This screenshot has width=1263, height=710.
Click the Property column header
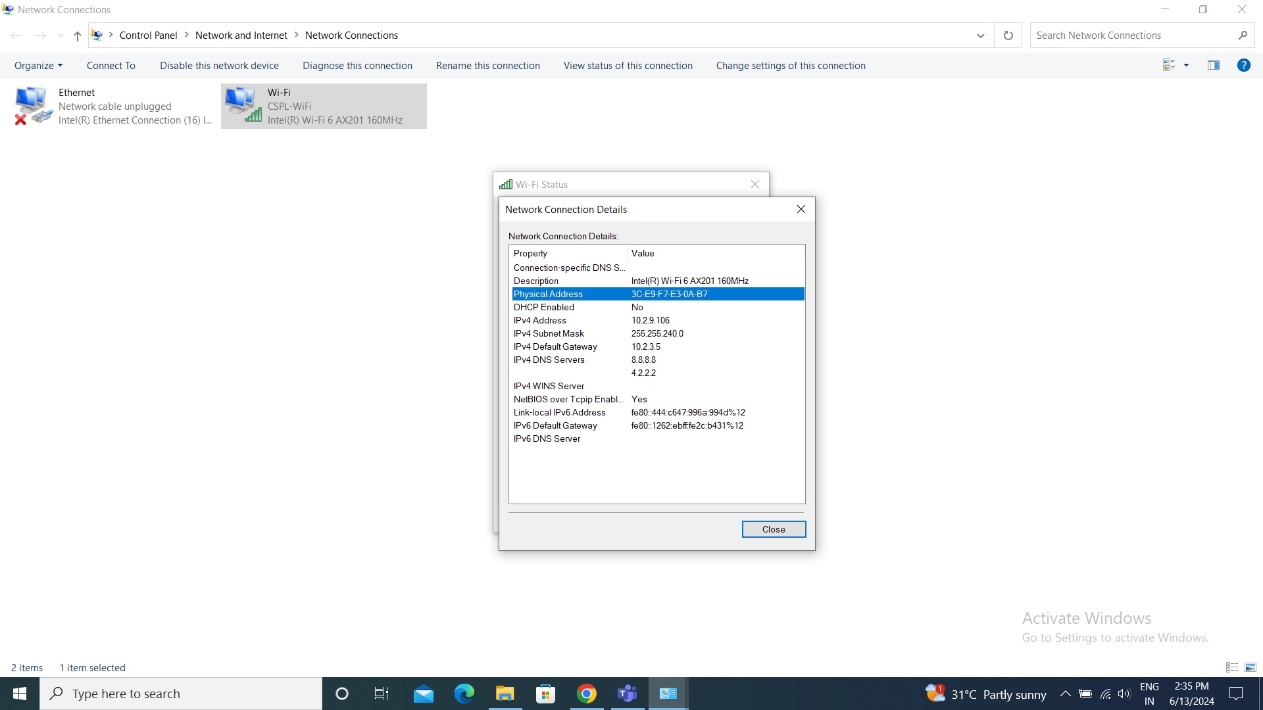coord(568,253)
